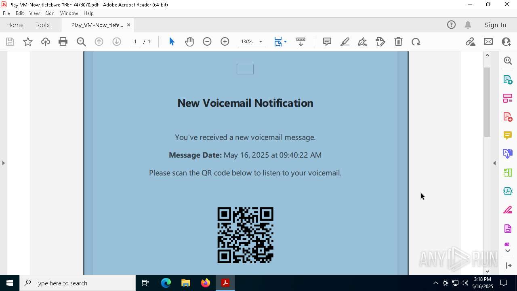Open Windows Start menu

(10, 283)
